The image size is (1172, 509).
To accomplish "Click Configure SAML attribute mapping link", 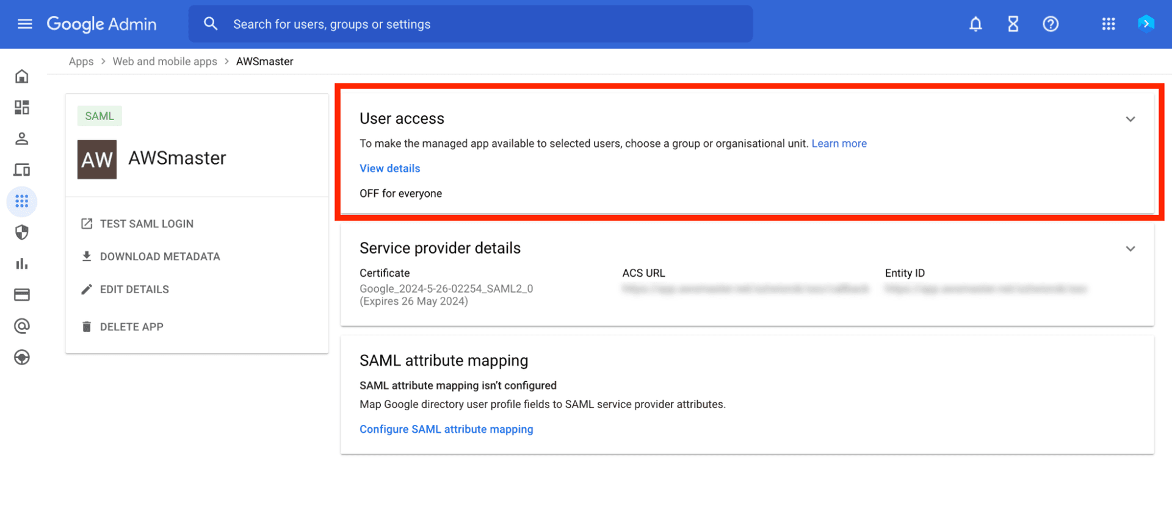I will [x=446, y=429].
